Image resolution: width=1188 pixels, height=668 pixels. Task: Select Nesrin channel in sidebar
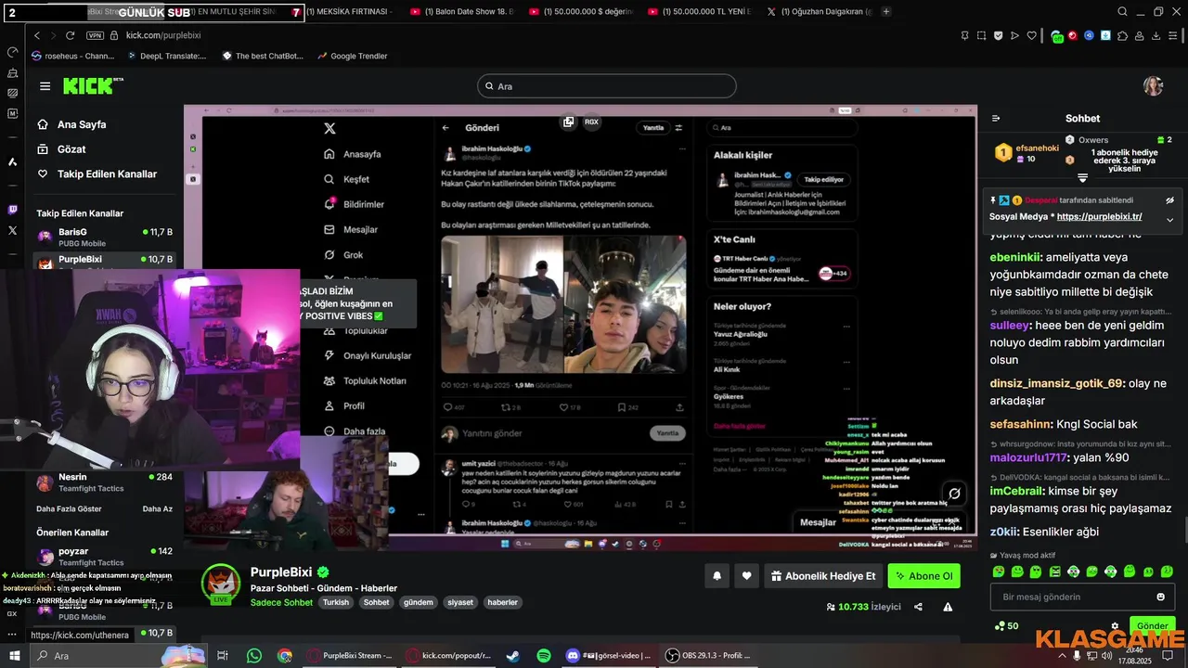click(104, 482)
